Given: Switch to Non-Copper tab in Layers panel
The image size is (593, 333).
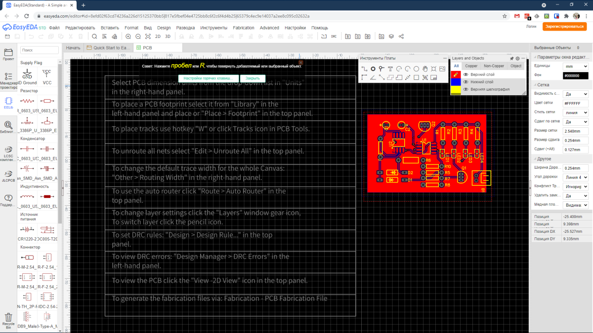Looking at the screenshot, I should tap(494, 66).
